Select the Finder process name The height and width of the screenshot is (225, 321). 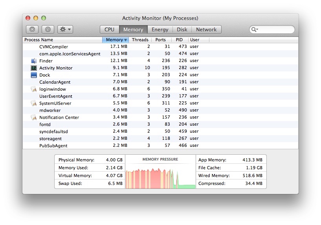click(46, 61)
